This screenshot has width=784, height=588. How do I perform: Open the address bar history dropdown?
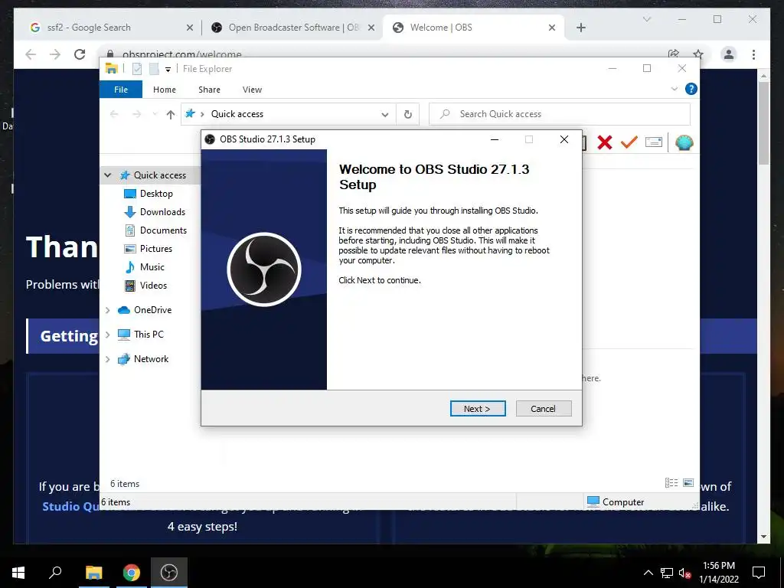pyautogui.click(x=384, y=115)
